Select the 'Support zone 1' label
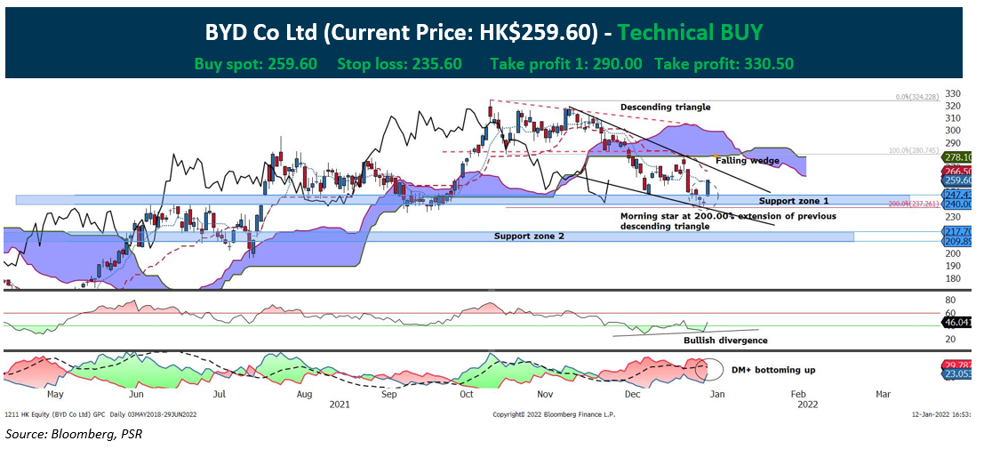The height and width of the screenshot is (457, 984). click(794, 201)
